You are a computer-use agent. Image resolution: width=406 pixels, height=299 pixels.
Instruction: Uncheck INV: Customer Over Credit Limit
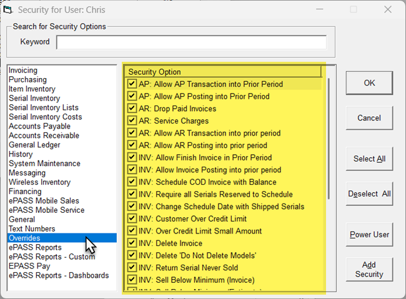[x=132, y=218]
